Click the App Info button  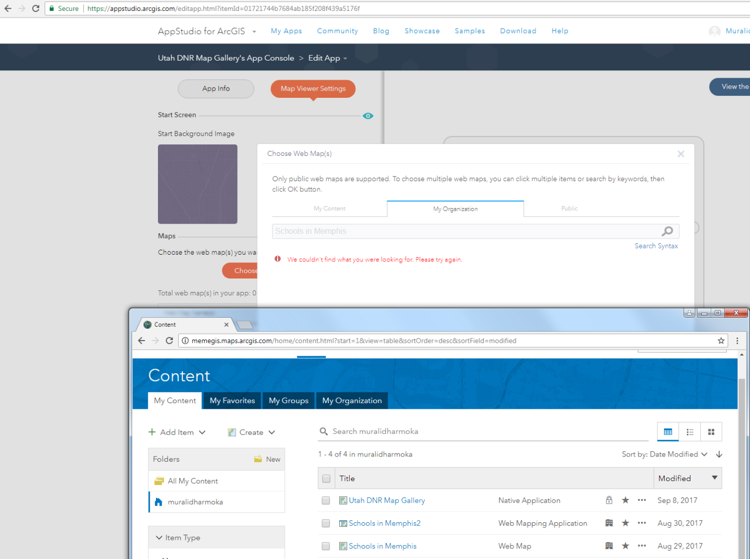click(216, 89)
